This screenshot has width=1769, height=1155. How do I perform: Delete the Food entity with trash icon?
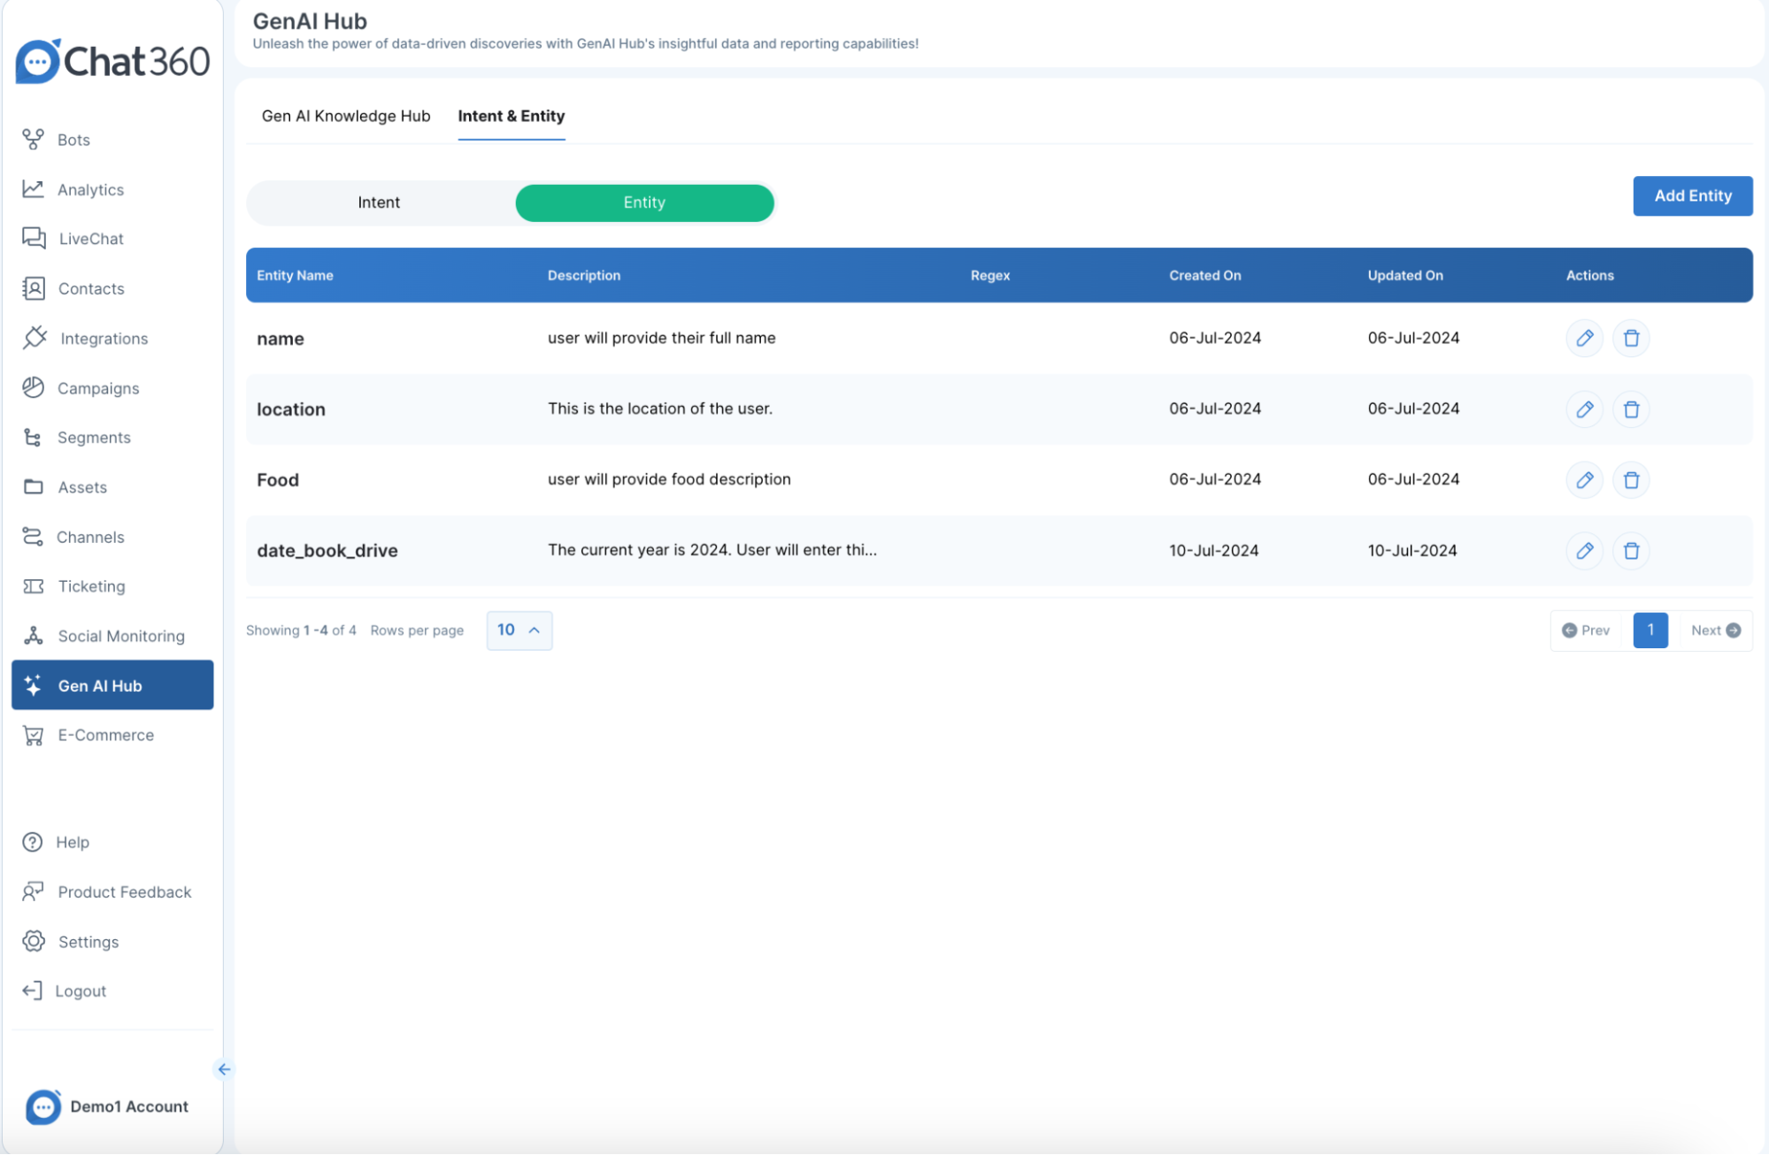(x=1631, y=479)
